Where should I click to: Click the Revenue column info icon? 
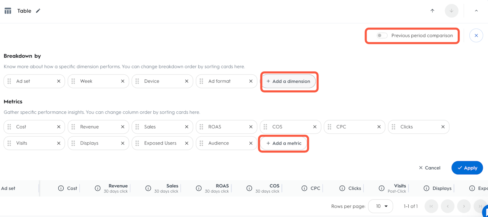point(98,188)
